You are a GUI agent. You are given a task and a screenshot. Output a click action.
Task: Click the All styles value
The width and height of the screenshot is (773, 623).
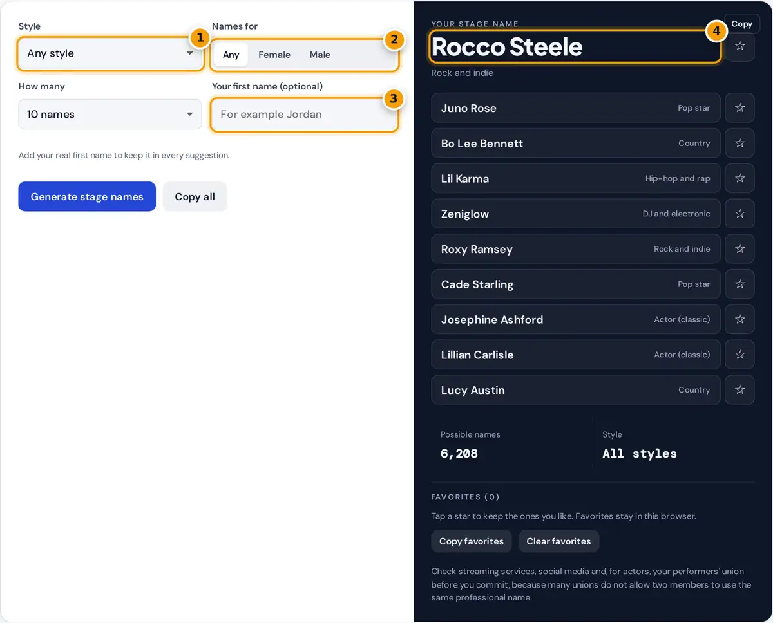[640, 454]
